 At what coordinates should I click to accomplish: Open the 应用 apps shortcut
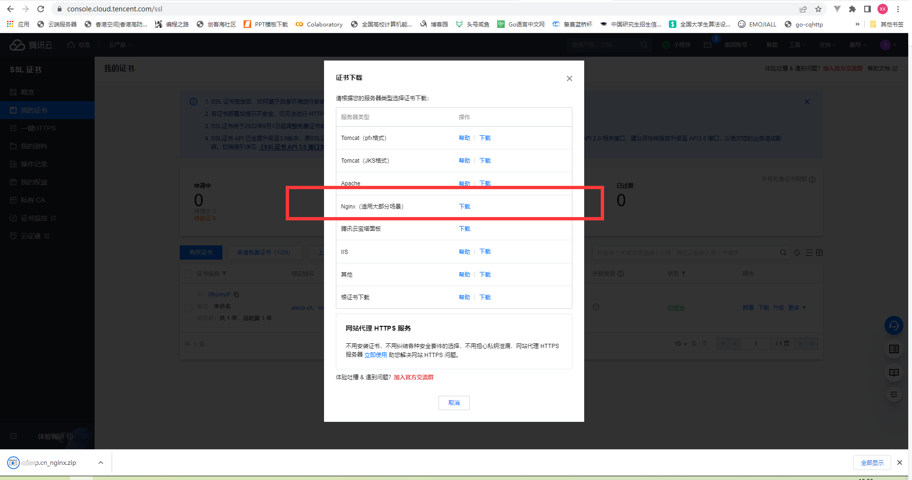tap(18, 24)
